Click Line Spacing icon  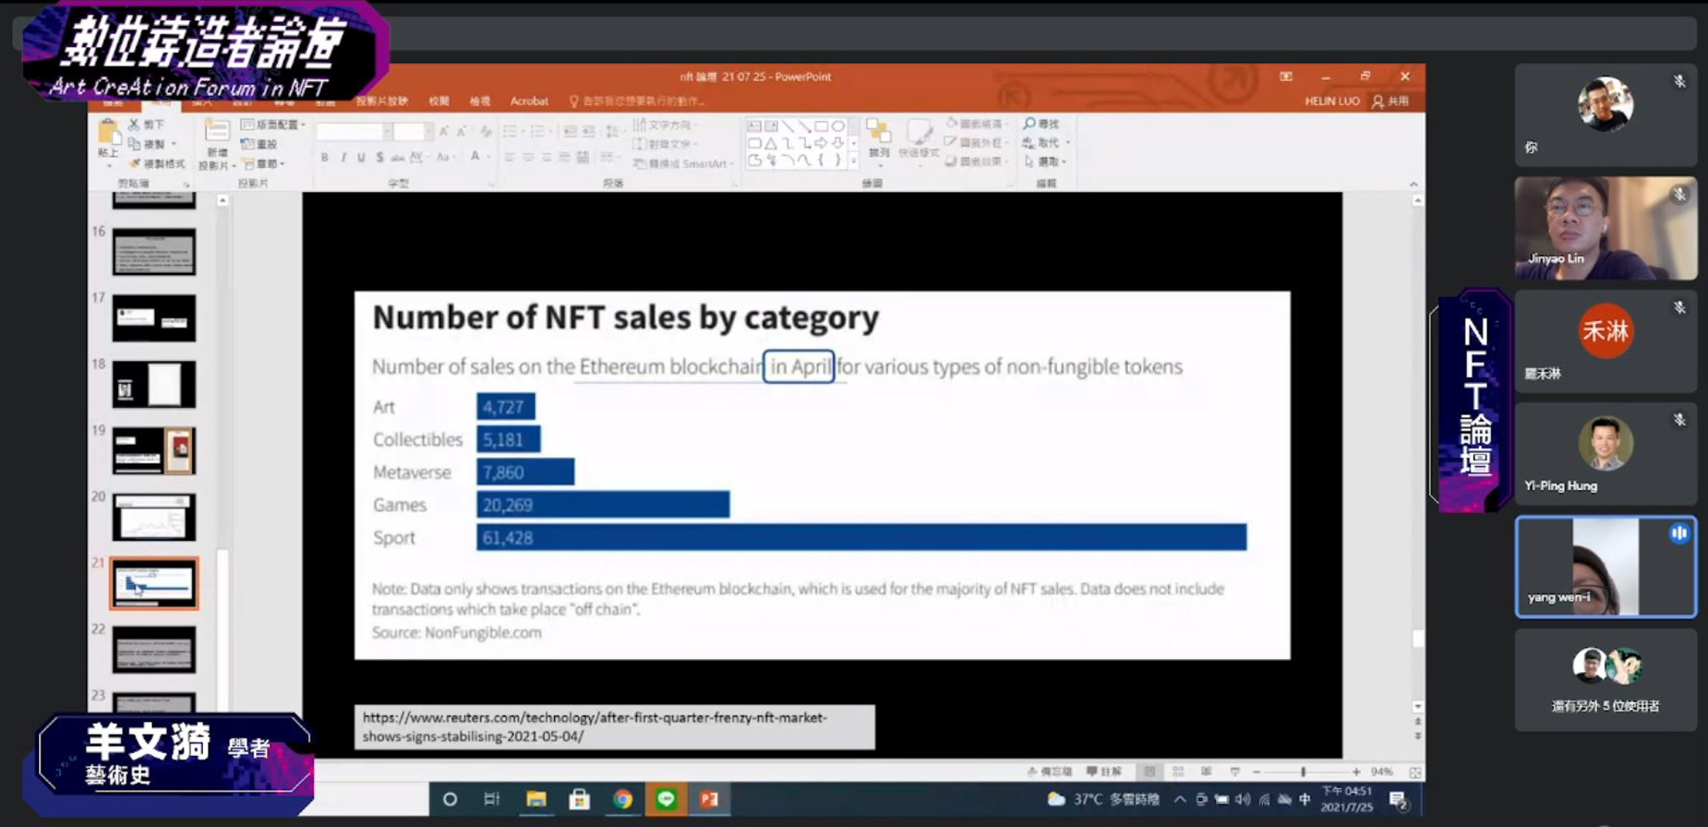tap(612, 132)
